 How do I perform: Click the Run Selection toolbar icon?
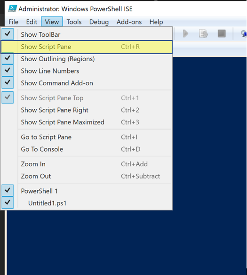coord(203,33)
